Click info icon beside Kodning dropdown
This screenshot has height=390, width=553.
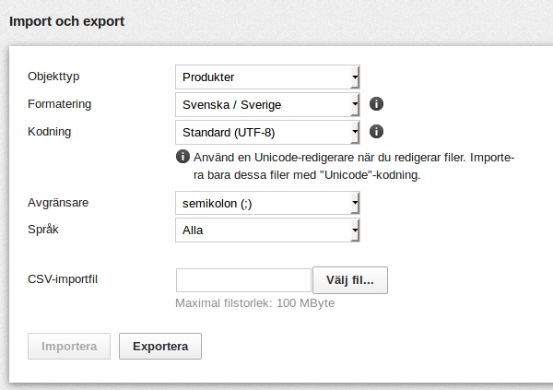(376, 132)
